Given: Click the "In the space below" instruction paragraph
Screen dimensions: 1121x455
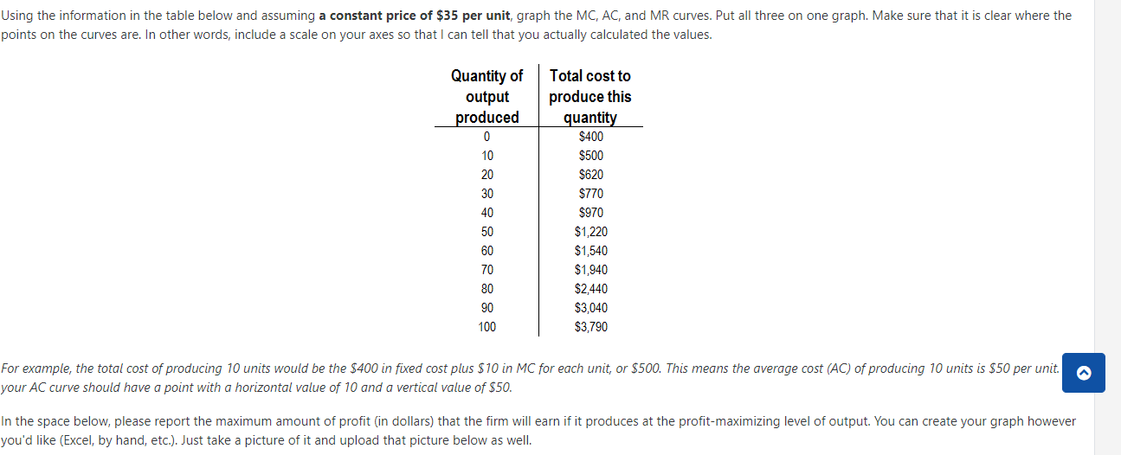Looking at the screenshot, I should pos(538,430).
